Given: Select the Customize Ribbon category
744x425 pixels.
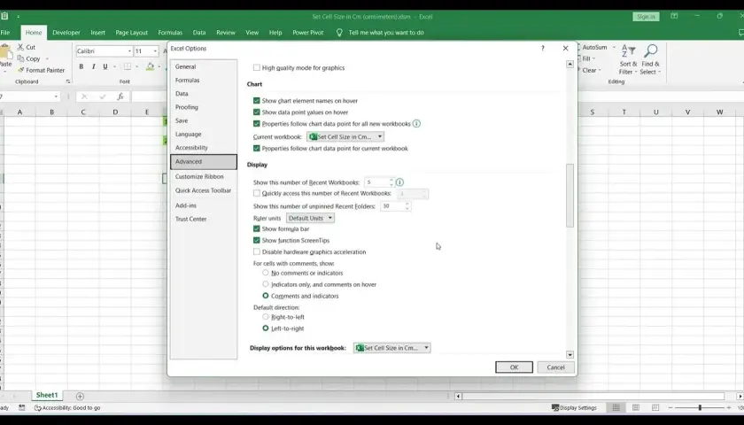Looking at the screenshot, I should 204,176.
